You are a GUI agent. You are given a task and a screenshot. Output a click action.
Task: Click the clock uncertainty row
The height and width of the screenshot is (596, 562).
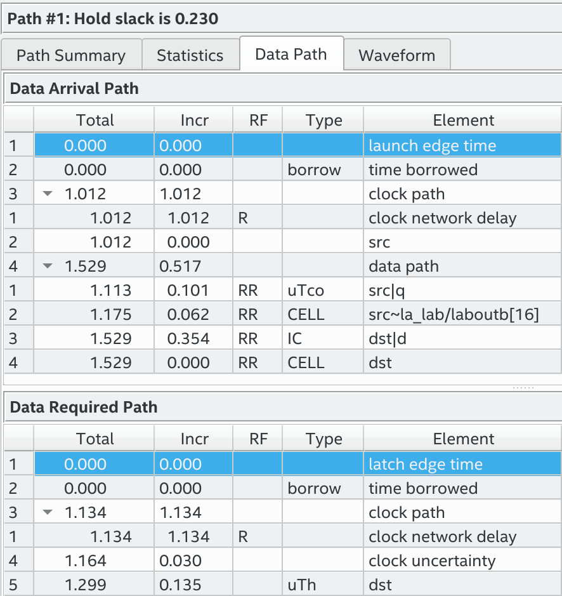pyautogui.click(x=431, y=561)
